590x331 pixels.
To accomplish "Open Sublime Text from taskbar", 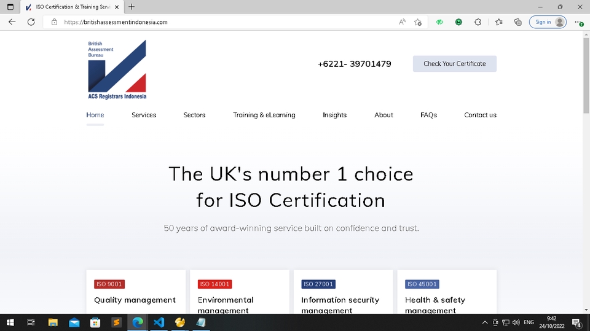I will pyautogui.click(x=116, y=322).
